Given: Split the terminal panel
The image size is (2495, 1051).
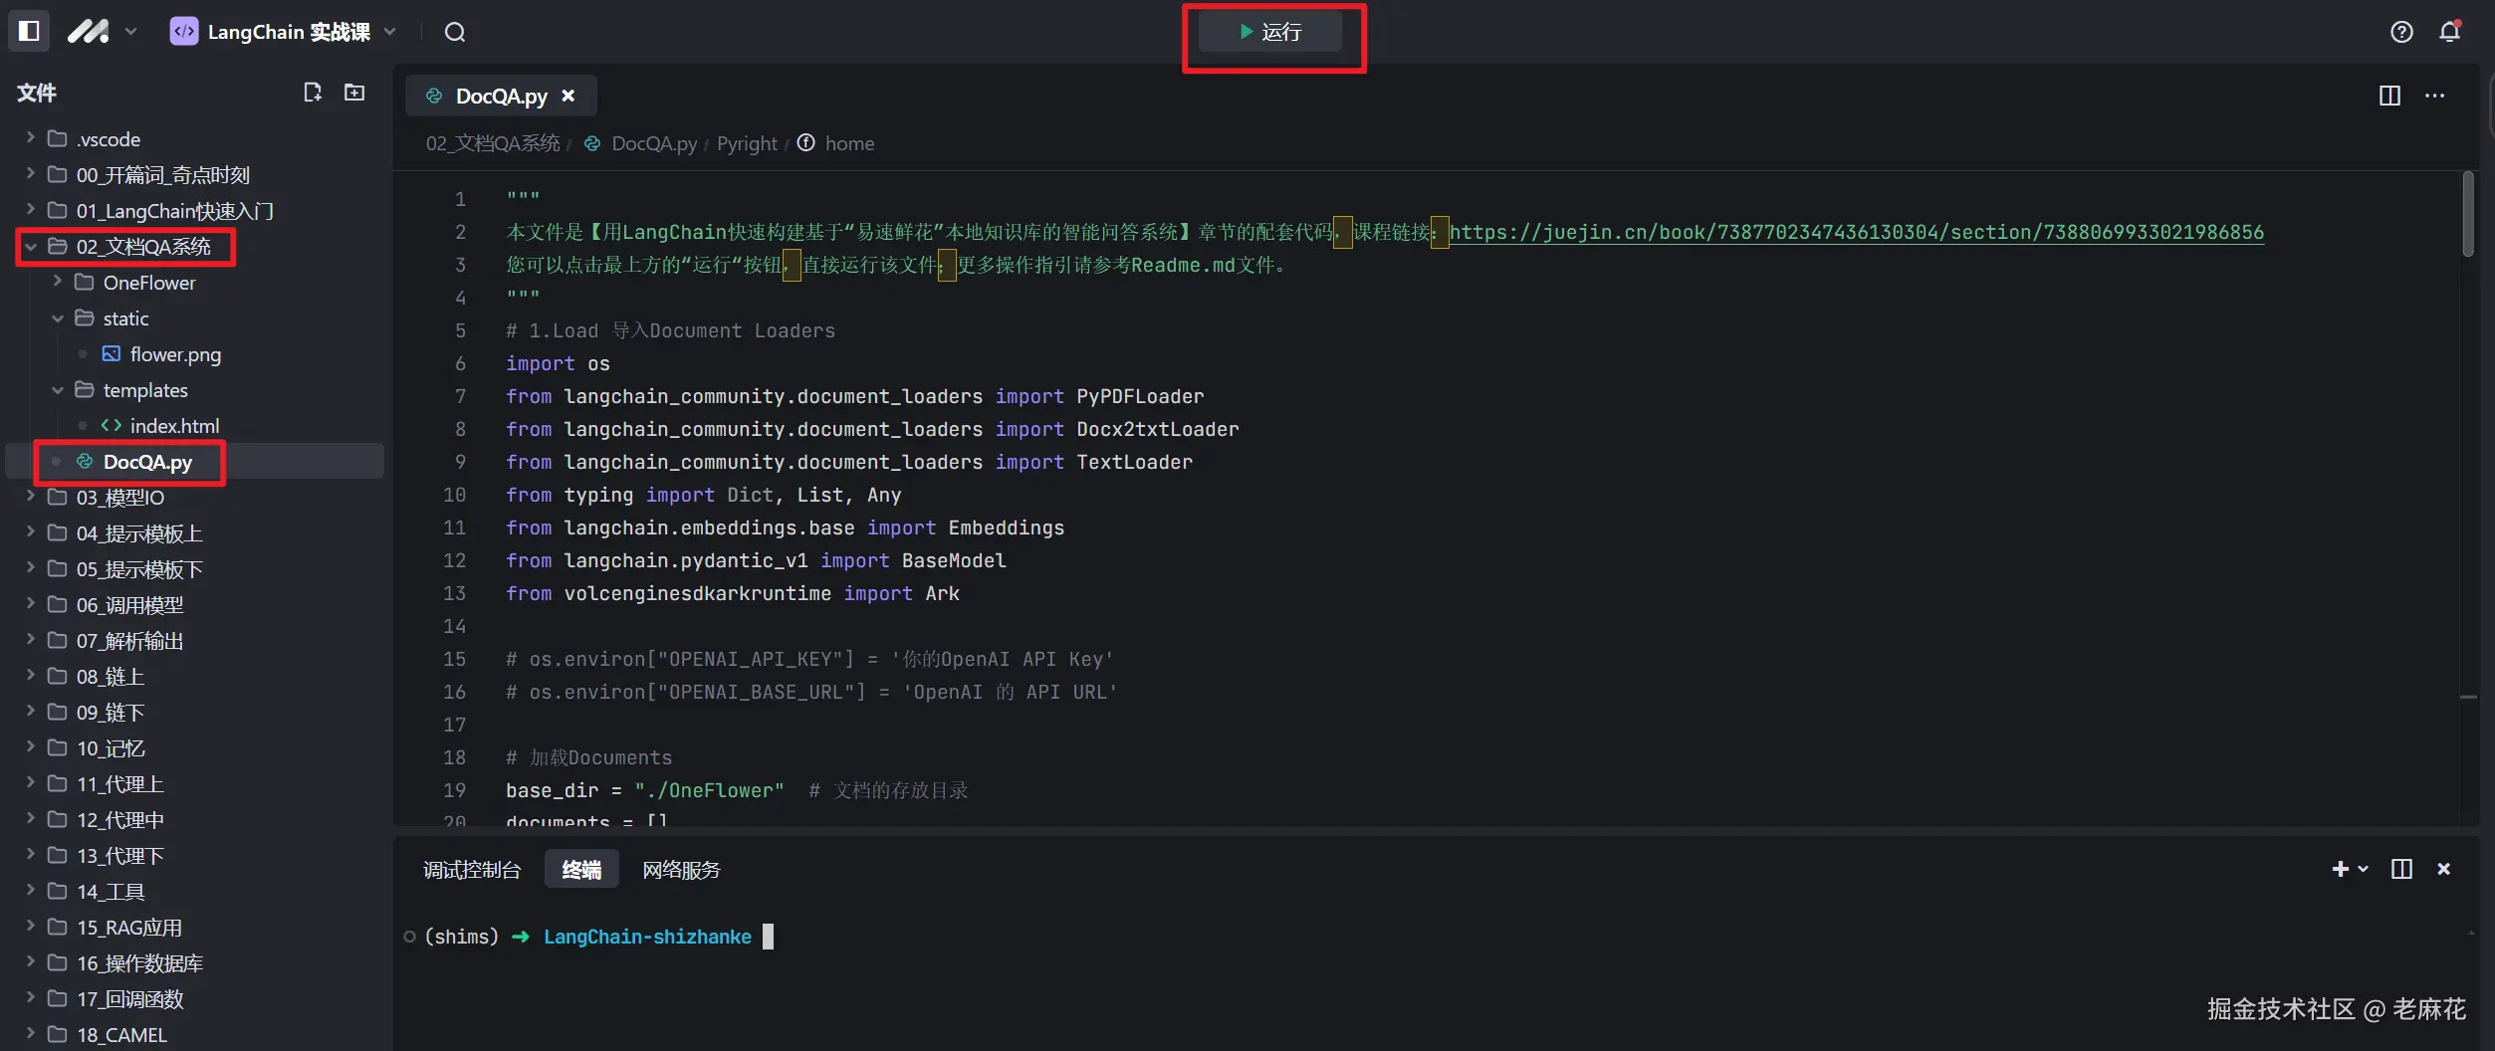Looking at the screenshot, I should pyautogui.click(x=2401, y=869).
